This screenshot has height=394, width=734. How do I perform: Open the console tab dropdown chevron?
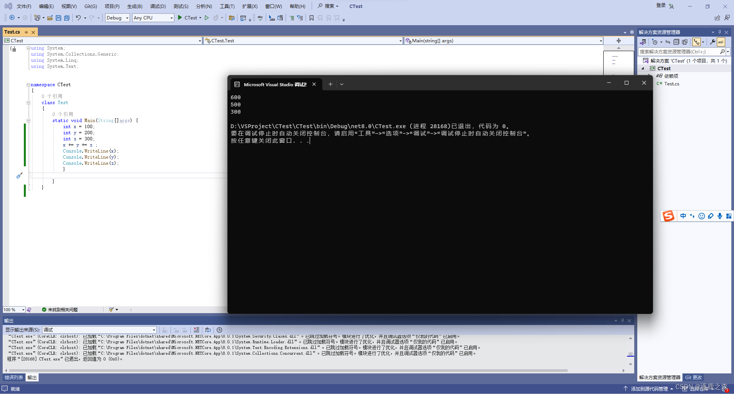coord(342,84)
